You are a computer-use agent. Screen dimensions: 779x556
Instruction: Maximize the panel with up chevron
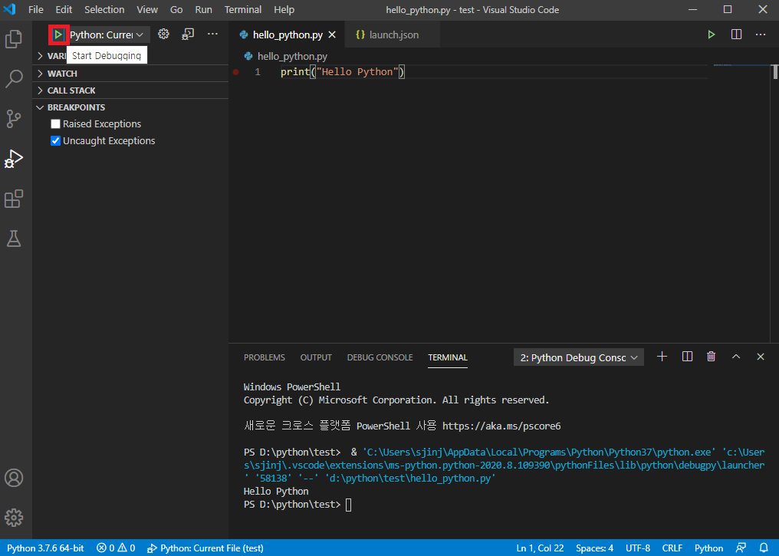(x=736, y=357)
